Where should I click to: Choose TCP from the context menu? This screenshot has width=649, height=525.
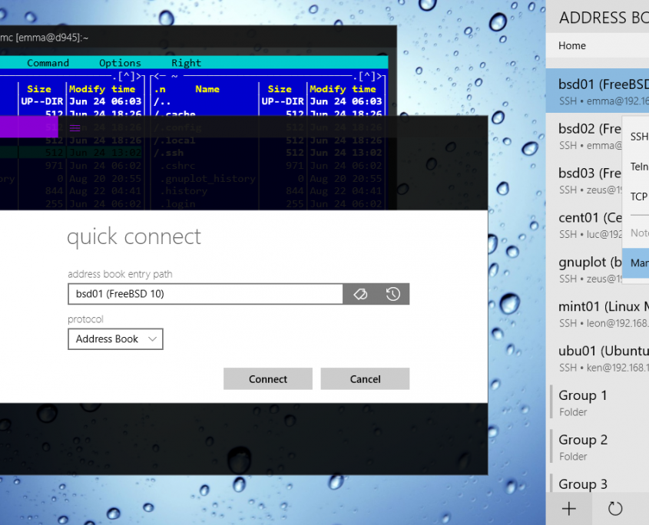638,196
